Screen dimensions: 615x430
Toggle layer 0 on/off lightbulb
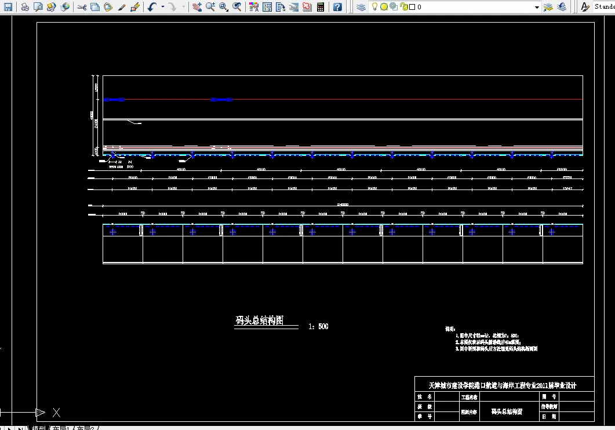click(x=374, y=6)
